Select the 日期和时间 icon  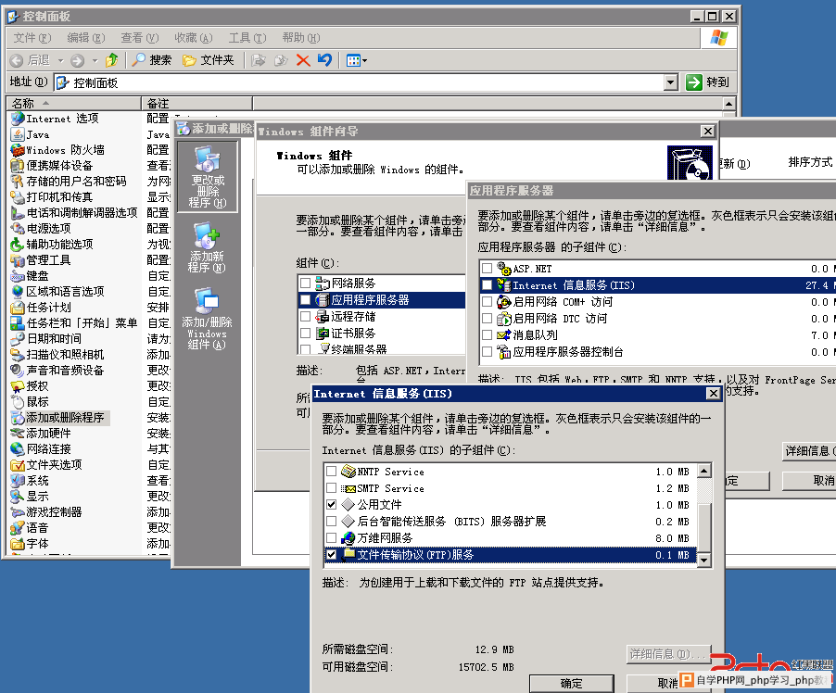point(19,338)
